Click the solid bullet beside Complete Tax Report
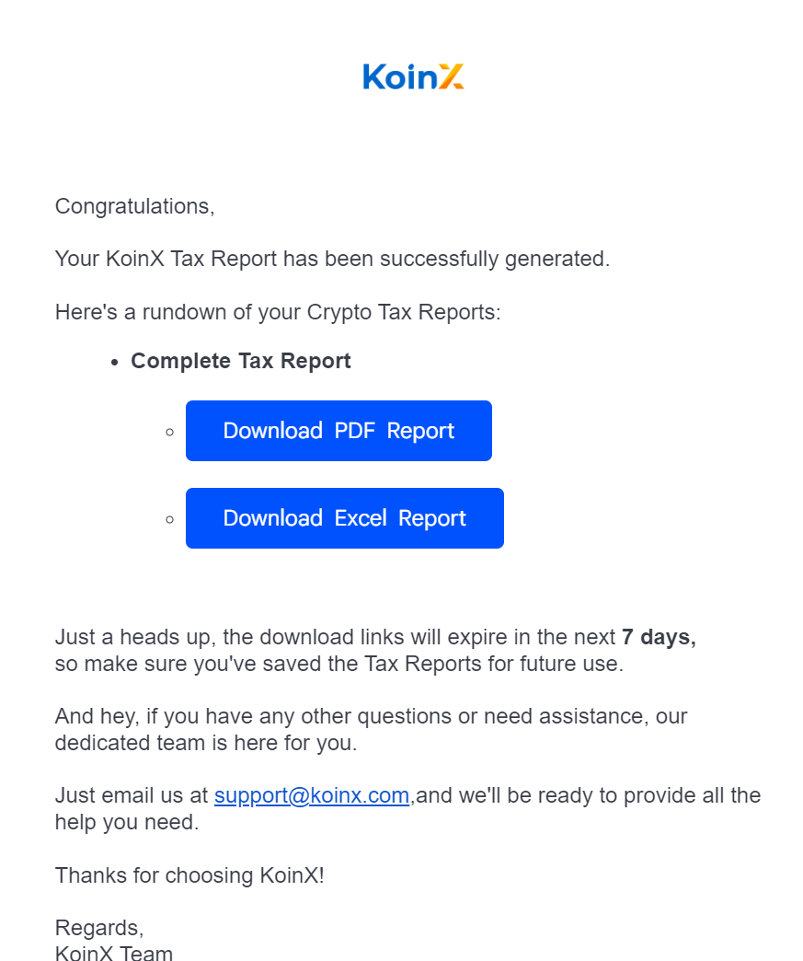 click(115, 363)
